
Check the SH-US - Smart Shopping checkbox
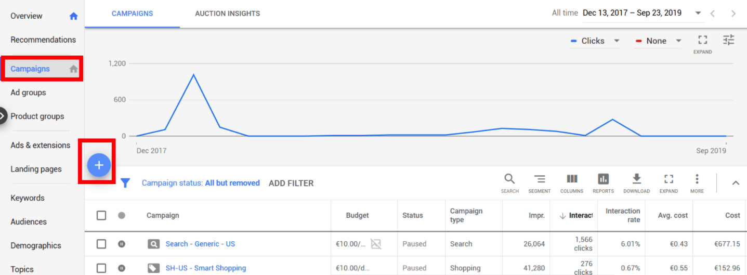coord(101,268)
